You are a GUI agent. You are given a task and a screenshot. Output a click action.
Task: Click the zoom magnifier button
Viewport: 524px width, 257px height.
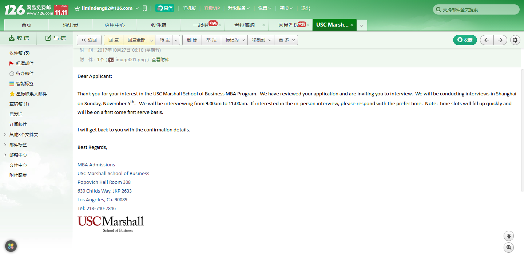(509, 248)
